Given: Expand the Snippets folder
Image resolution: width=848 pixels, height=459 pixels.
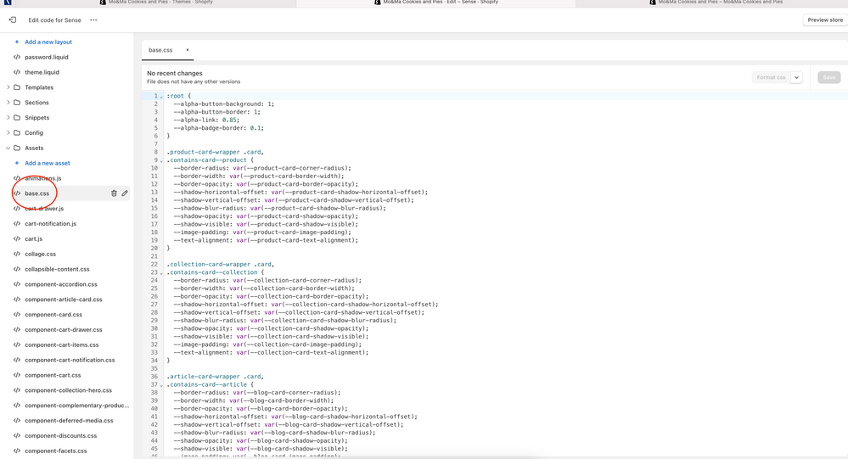Looking at the screenshot, I should click(x=8, y=118).
